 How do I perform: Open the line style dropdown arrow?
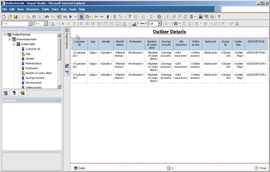pyautogui.click(x=146, y=24)
